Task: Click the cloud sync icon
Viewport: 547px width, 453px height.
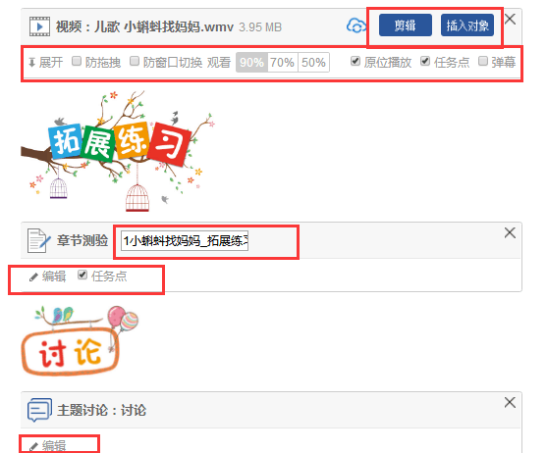Action: coord(356,25)
